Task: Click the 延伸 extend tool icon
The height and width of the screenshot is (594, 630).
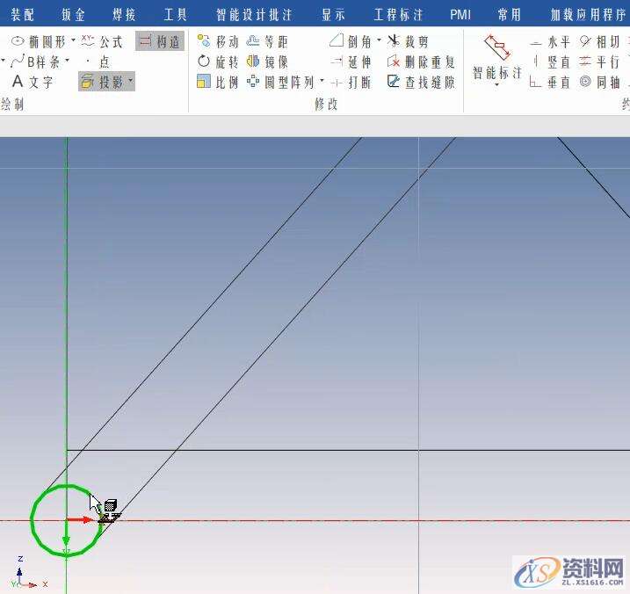Action: (x=337, y=62)
